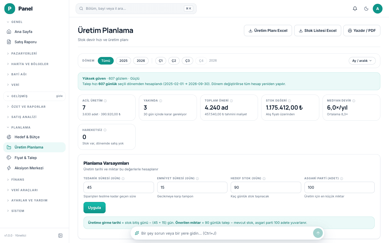Click the Medyan Devir info icon

click(354, 101)
